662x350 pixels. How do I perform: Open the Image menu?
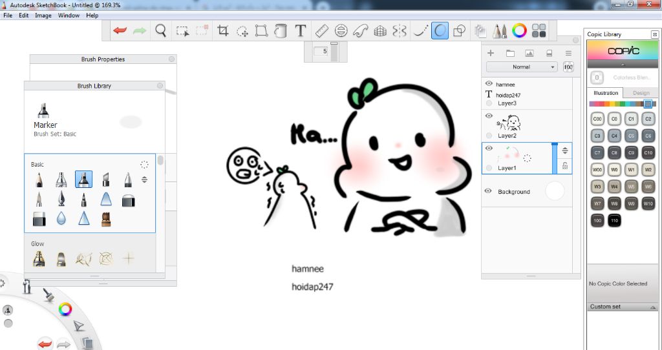coord(43,15)
